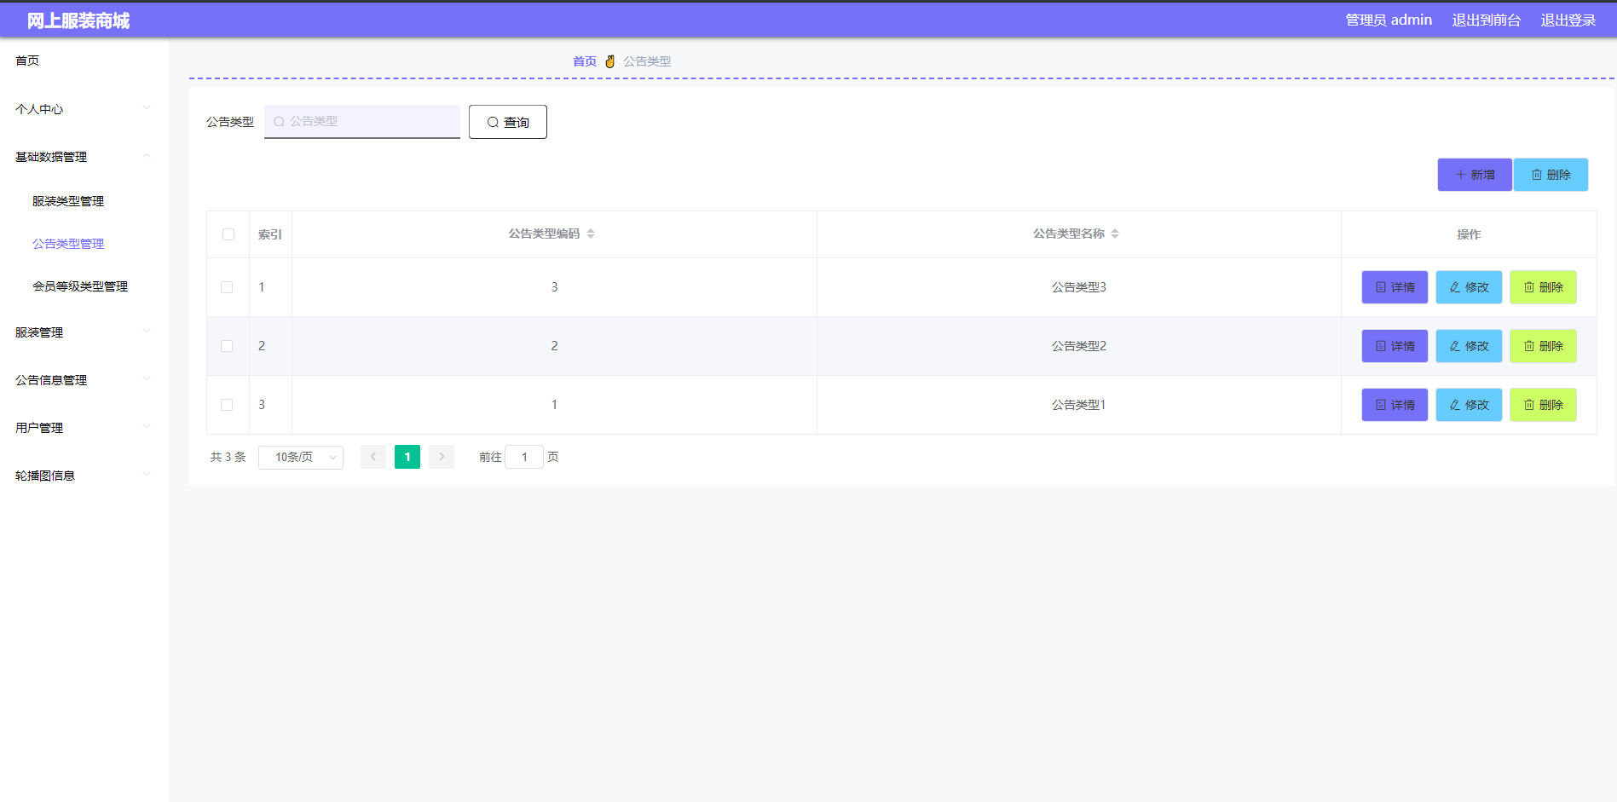Toggle the select-all checkbox in table header
1617x802 pixels.
click(228, 234)
